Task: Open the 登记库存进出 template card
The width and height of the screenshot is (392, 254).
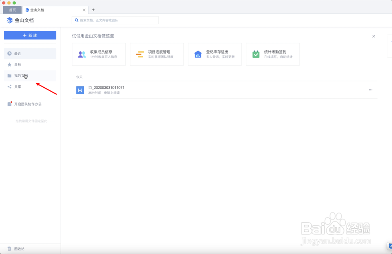Action: [215, 54]
